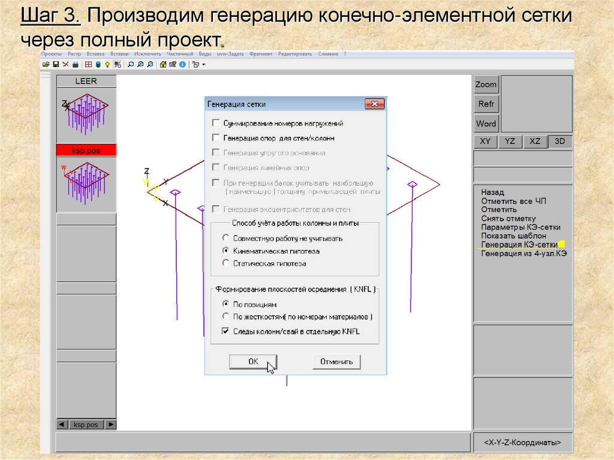This screenshot has height=460, width=614.
Task: Click the red ksp.pos header label
Action: click(x=86, y=151)
